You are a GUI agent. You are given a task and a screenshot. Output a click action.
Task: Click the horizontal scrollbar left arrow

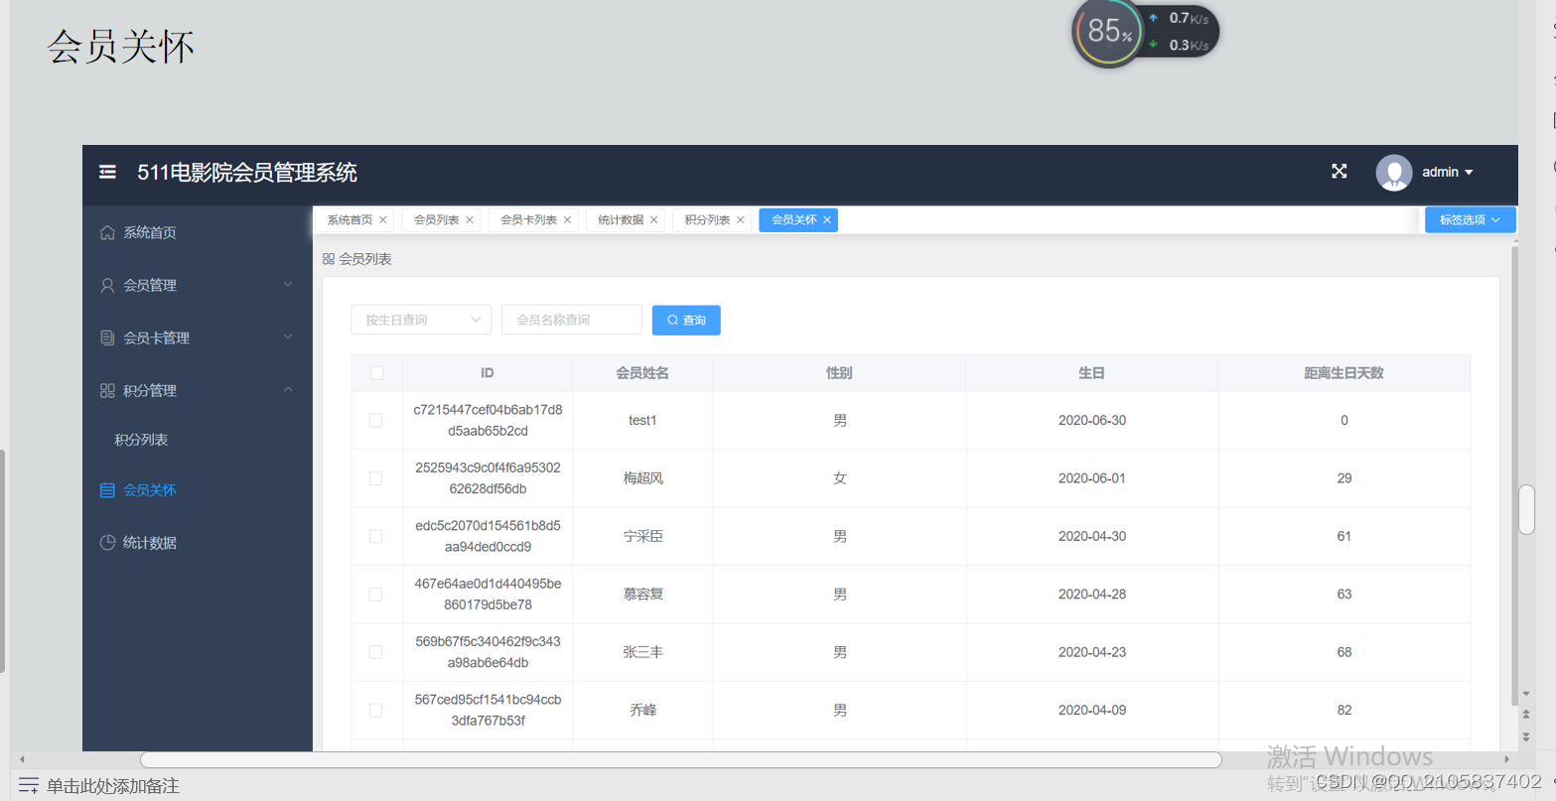pyautogui.click(x=22, y=759)
